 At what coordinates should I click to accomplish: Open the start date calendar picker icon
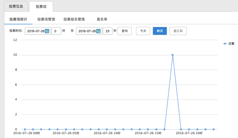click(47, 31)
